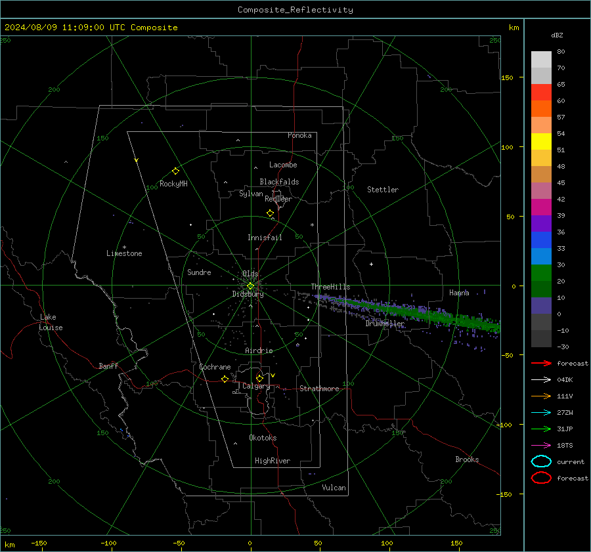The width and height of the screenshot is (591, 552).
Task: Click the Sundre city label
Action: coord(199,272)
